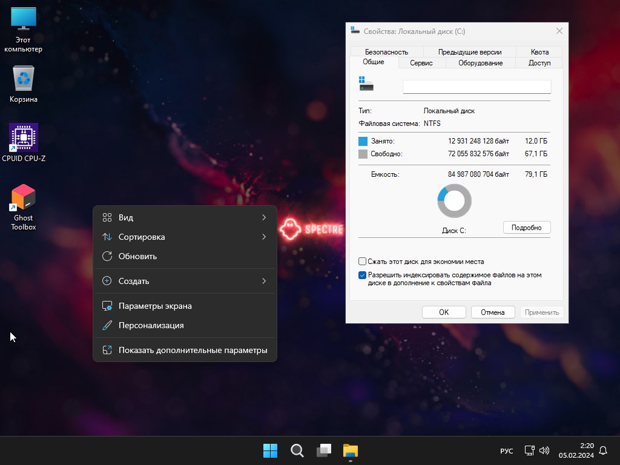Click the gray Свободно color square

click(363, 154)
